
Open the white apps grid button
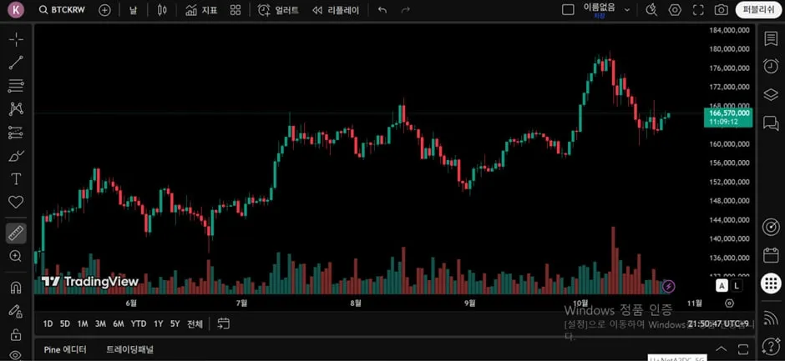(771, 283)
